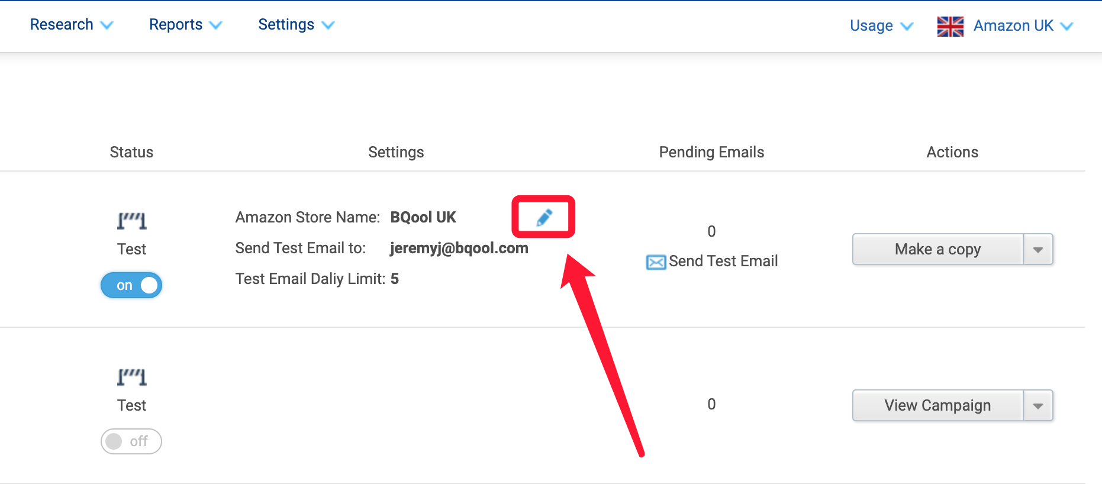Click the Actions column header
This screenshot has width=1102, height=484.
pyautogui.click(x=952, y=152)
